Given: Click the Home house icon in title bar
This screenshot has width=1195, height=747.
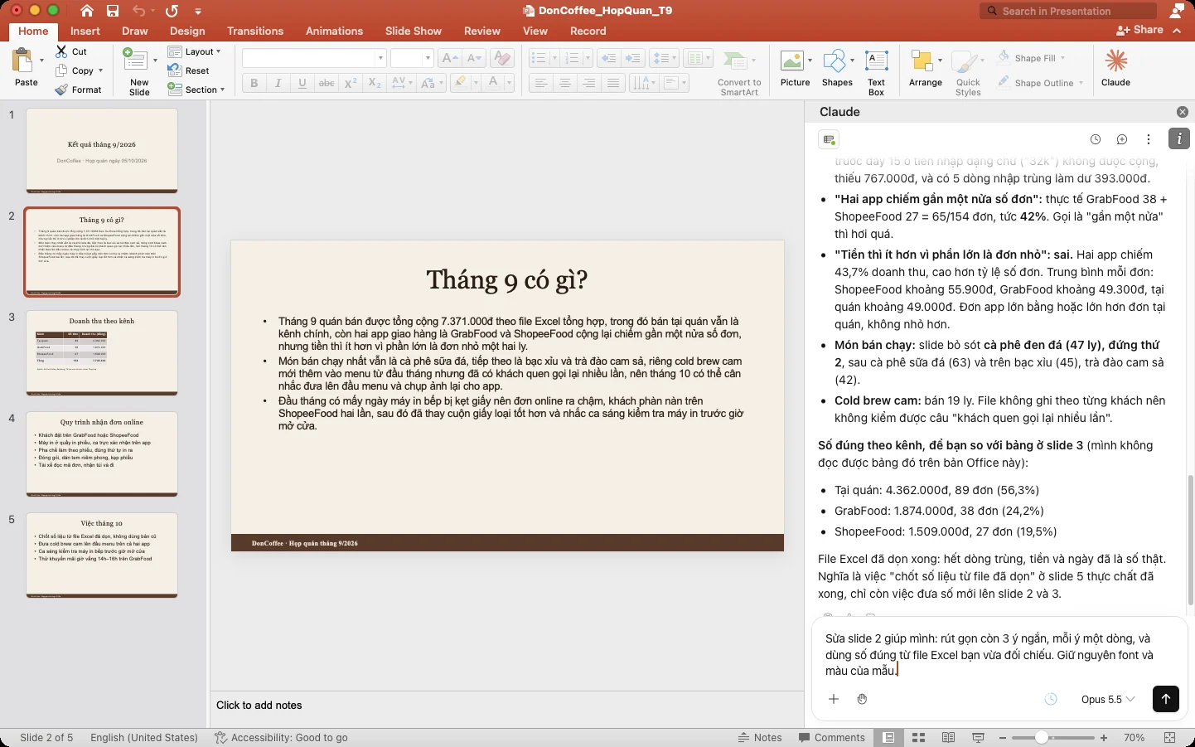Looking at the screenshot, I should click(x=87, y=11).
